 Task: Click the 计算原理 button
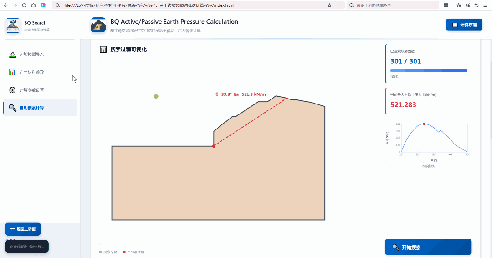[x=464, y=25]
